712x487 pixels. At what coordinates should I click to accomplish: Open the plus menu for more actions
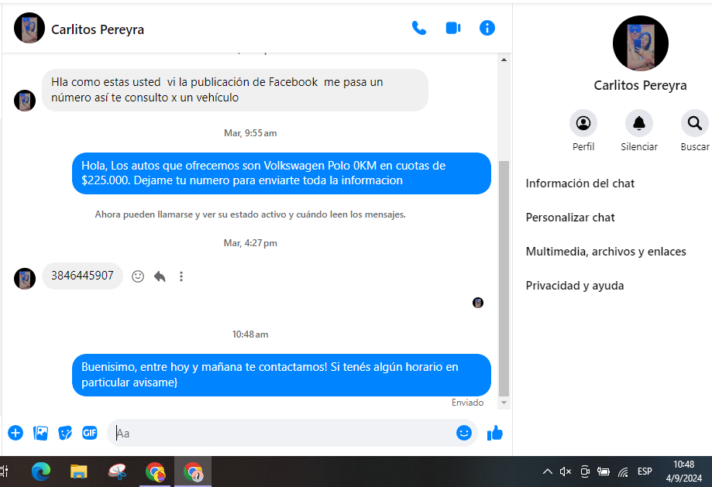click(15, 433)
